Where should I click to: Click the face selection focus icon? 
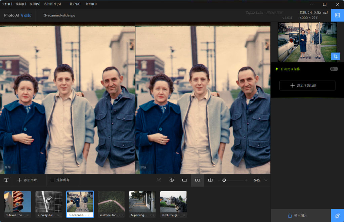159,180
